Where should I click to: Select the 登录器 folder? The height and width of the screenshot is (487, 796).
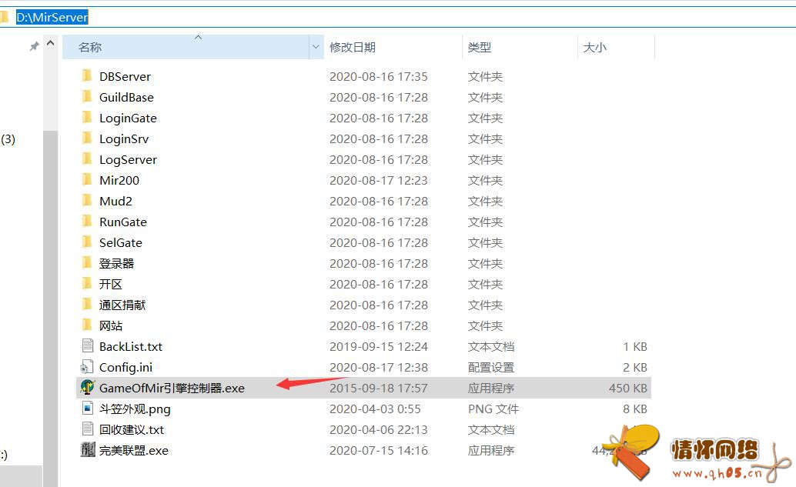[x=116, y=263]
